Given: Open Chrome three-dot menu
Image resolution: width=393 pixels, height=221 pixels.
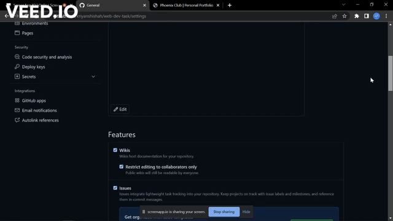Looking at the screenshot, I should 386,17.
